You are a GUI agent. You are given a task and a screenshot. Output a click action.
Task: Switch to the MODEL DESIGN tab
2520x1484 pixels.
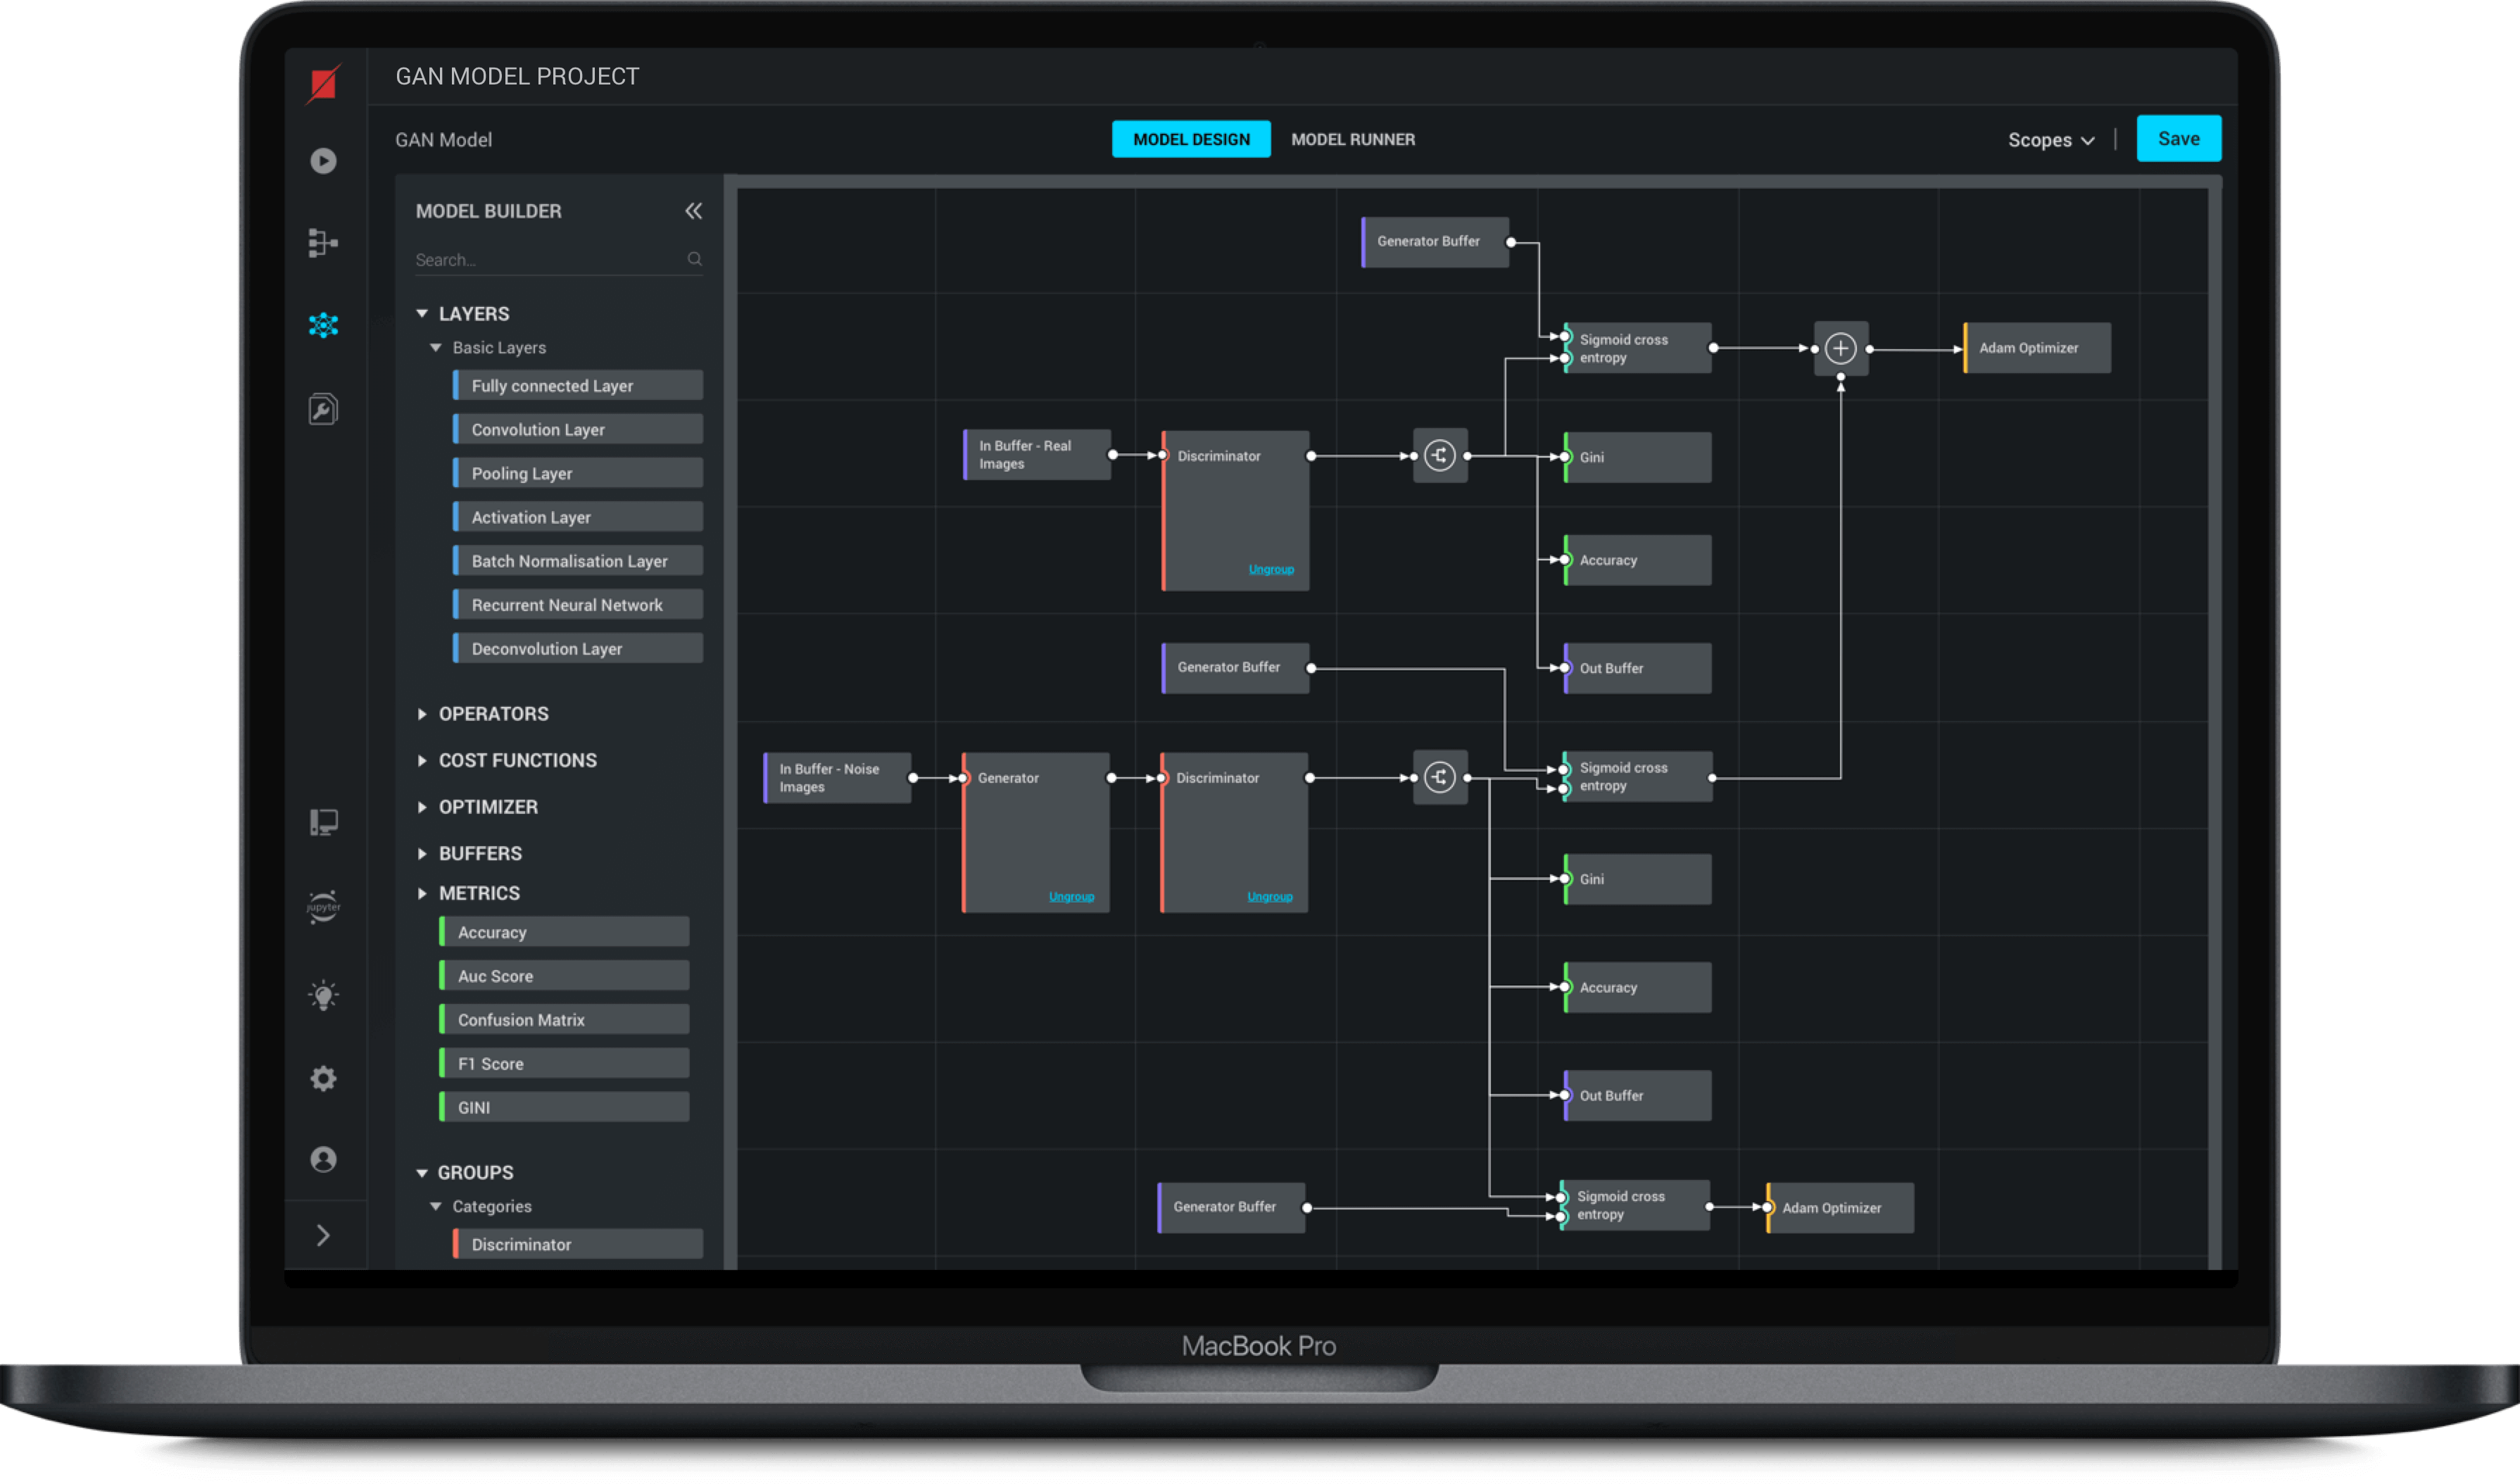(x=1191, y=139)
